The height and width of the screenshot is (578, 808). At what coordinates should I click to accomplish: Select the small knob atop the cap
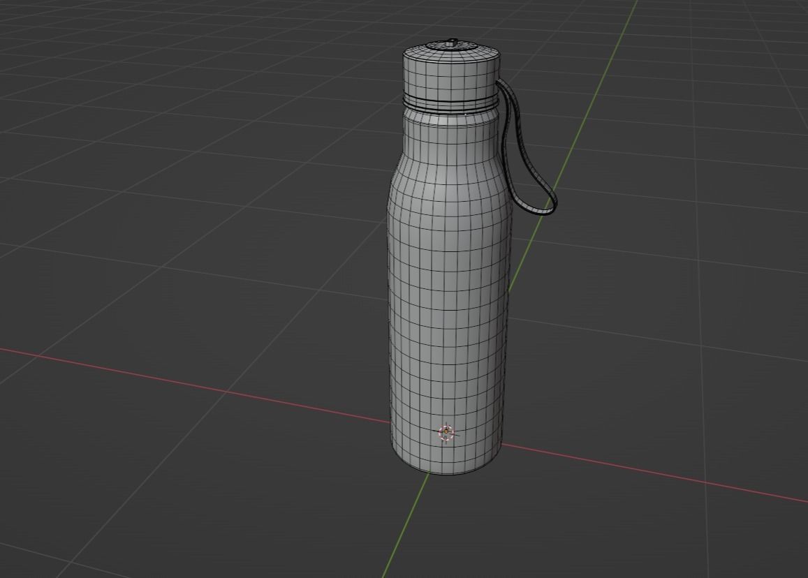click(x=452, y=42)
